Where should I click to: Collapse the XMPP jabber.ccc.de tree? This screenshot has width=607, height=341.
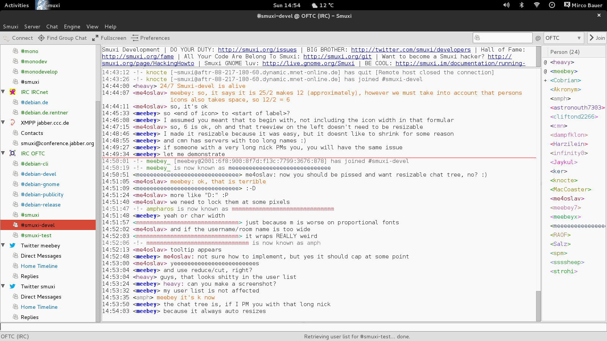point(3,122)
